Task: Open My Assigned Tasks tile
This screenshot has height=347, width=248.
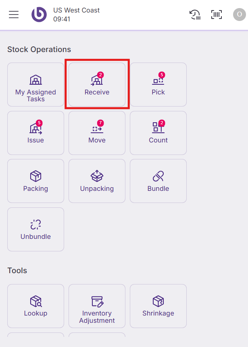Action: tap(35, 85)
